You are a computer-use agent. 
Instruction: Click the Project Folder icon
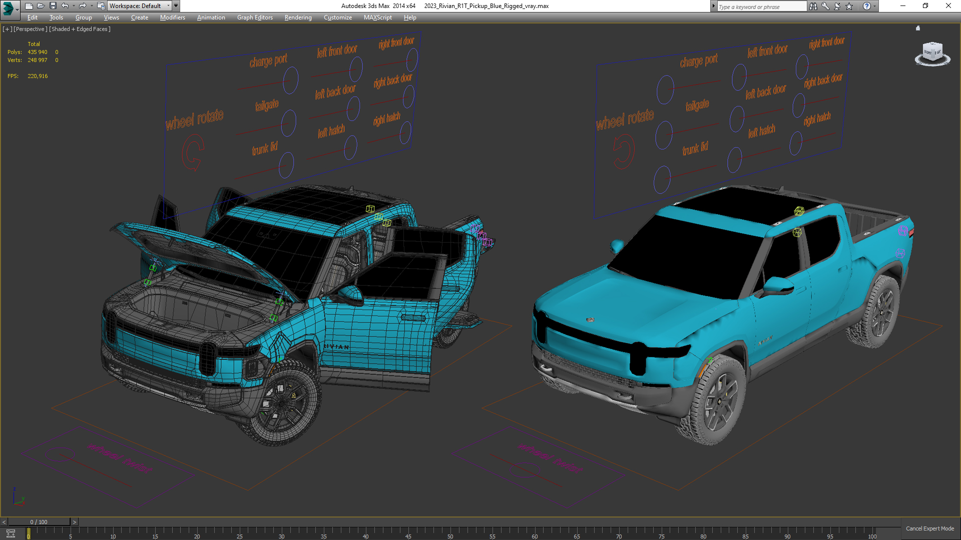click(x=101, y=6)
